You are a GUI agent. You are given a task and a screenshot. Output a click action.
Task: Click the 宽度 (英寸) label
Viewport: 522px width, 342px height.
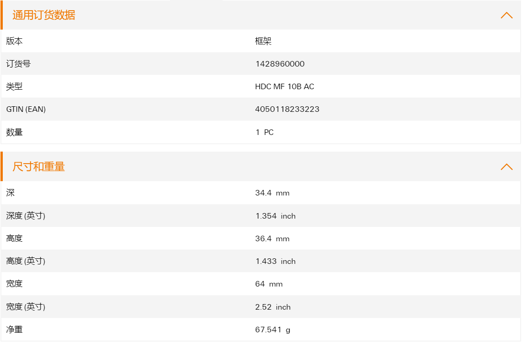[25, 307]
